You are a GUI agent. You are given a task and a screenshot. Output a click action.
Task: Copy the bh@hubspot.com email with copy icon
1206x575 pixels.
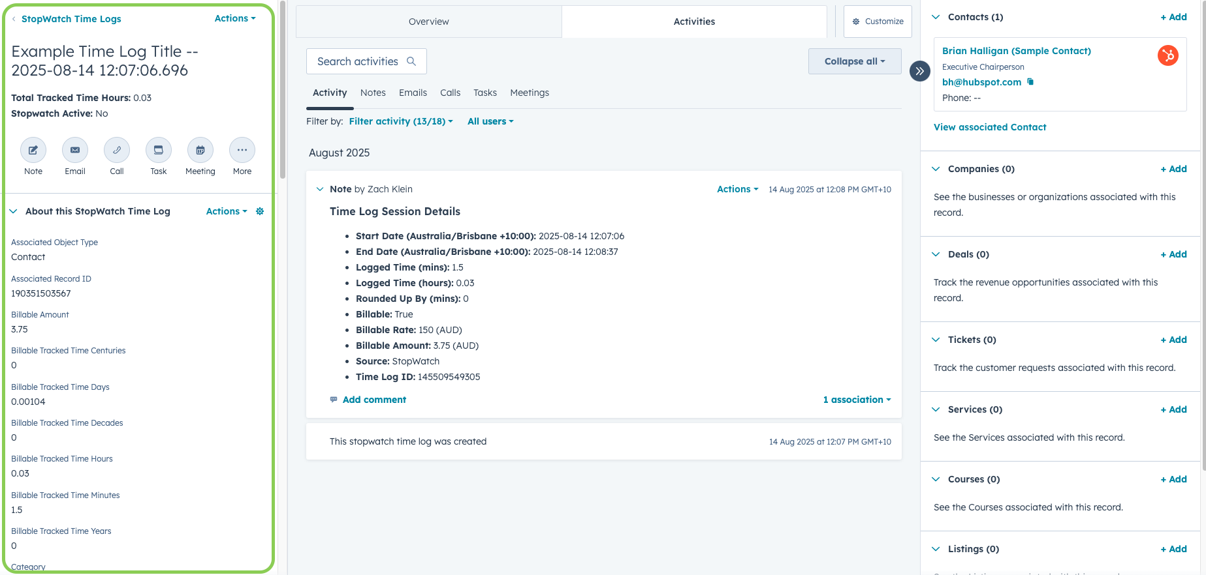pos(1030,81)
